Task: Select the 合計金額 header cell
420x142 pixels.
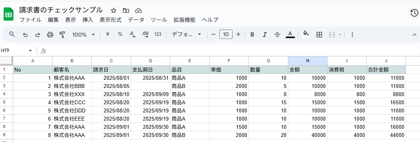Action: pos(386,70)
